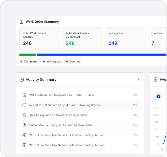Click the Activity Summary heading
The width and height of the screenshot is (167, 157).
pos(41,79)
